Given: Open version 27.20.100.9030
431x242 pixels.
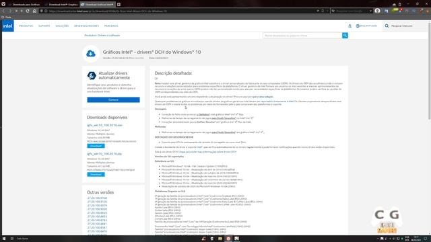Looking at the screenshot, I should pos(97,209).
